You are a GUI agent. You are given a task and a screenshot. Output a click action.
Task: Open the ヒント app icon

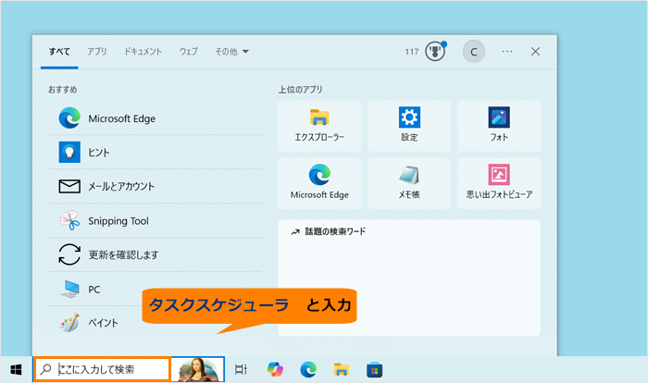pos(69,152)
